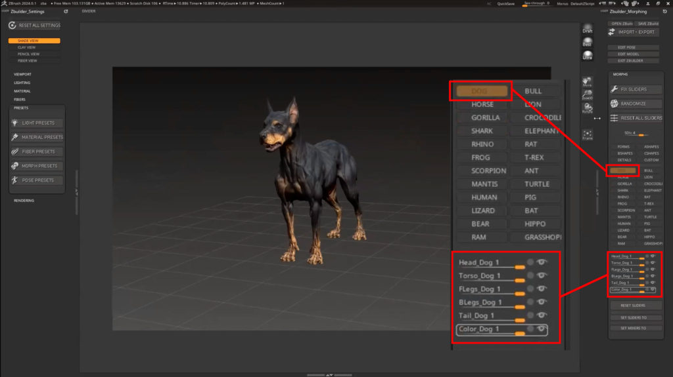
Task: Click QuickSave in the top bar
Action: [506, 3]
